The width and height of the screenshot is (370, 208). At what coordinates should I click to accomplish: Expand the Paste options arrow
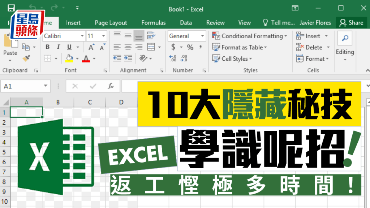[x=10, y=61]
